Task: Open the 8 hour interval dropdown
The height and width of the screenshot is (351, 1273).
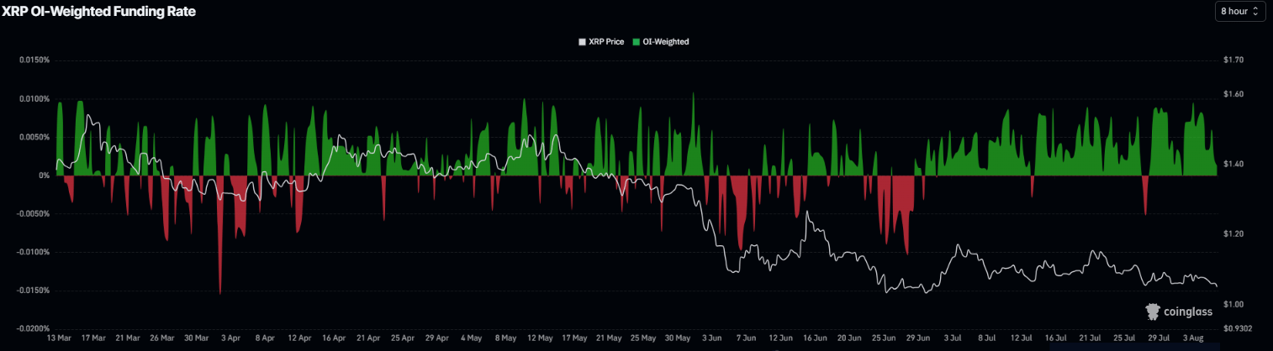Action: point(1240,12)
